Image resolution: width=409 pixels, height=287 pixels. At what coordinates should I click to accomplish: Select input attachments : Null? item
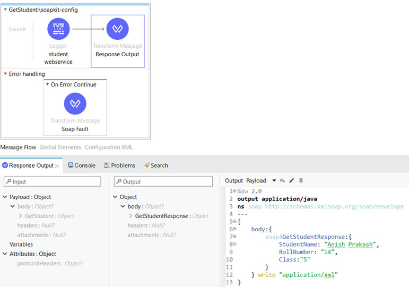coord(41,235)
